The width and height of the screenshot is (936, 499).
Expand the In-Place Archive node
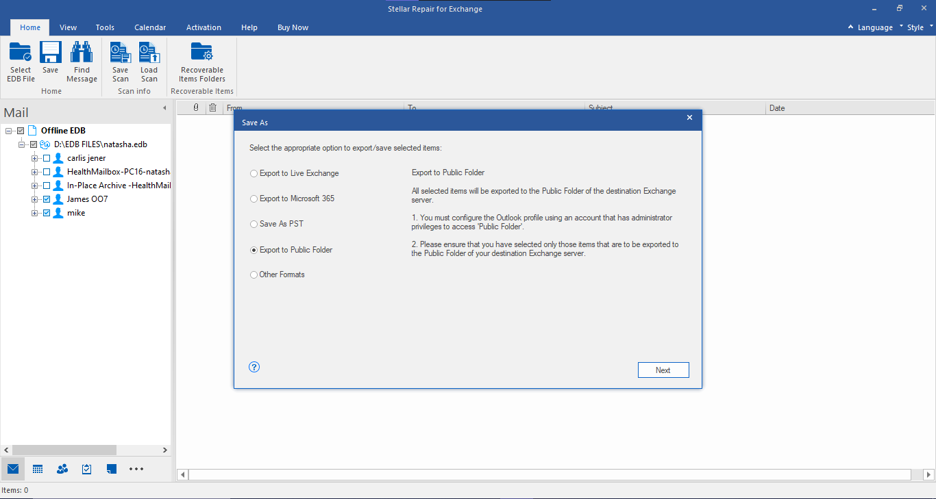pyautogui.click(x=34, y=185)
